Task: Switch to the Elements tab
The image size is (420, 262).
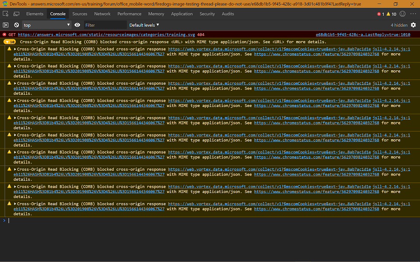Action: point(35,14)
